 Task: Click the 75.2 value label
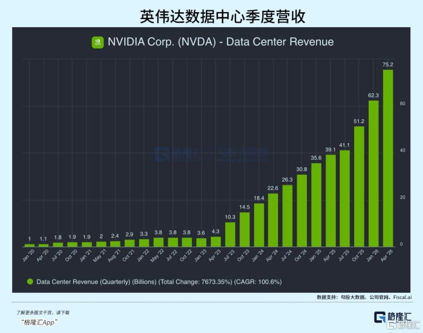388,64
